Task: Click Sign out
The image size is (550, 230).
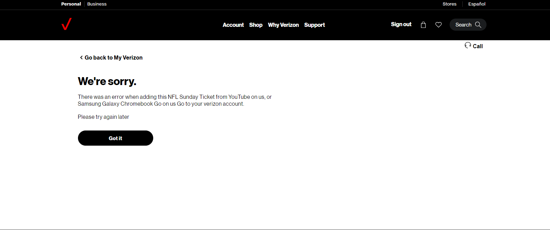Action: pyautogui.click(x=401, y=24)
